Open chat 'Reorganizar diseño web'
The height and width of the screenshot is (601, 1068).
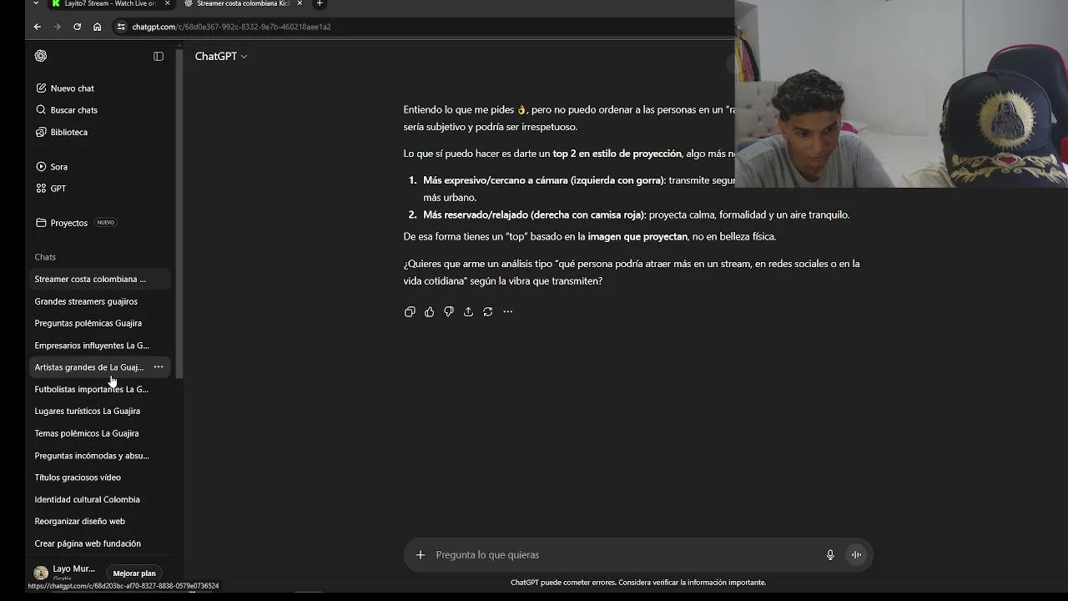[x=100, y=522]
